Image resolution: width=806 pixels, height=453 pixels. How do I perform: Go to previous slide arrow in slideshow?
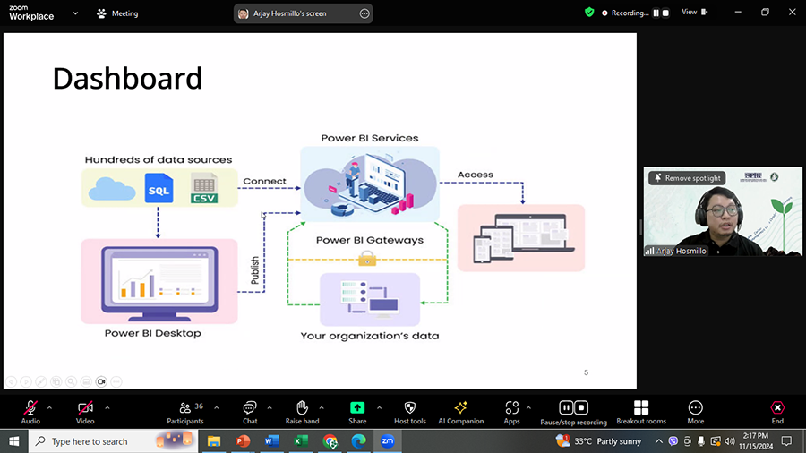pyautogui.click(x=12, y=381)
